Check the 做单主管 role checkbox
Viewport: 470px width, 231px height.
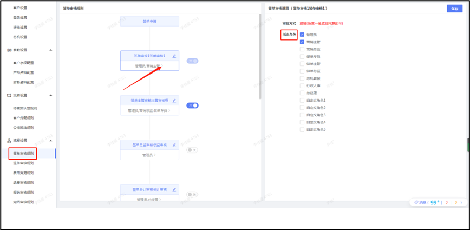point(302,64)
